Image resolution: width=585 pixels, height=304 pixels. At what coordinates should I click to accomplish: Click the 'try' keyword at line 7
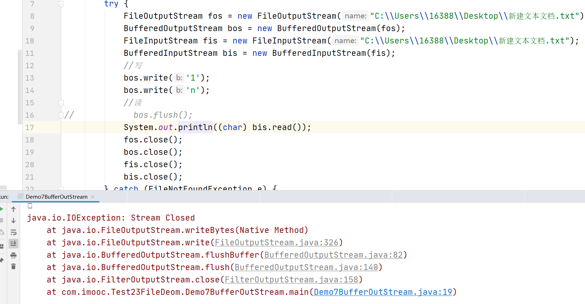pos(111,4)
